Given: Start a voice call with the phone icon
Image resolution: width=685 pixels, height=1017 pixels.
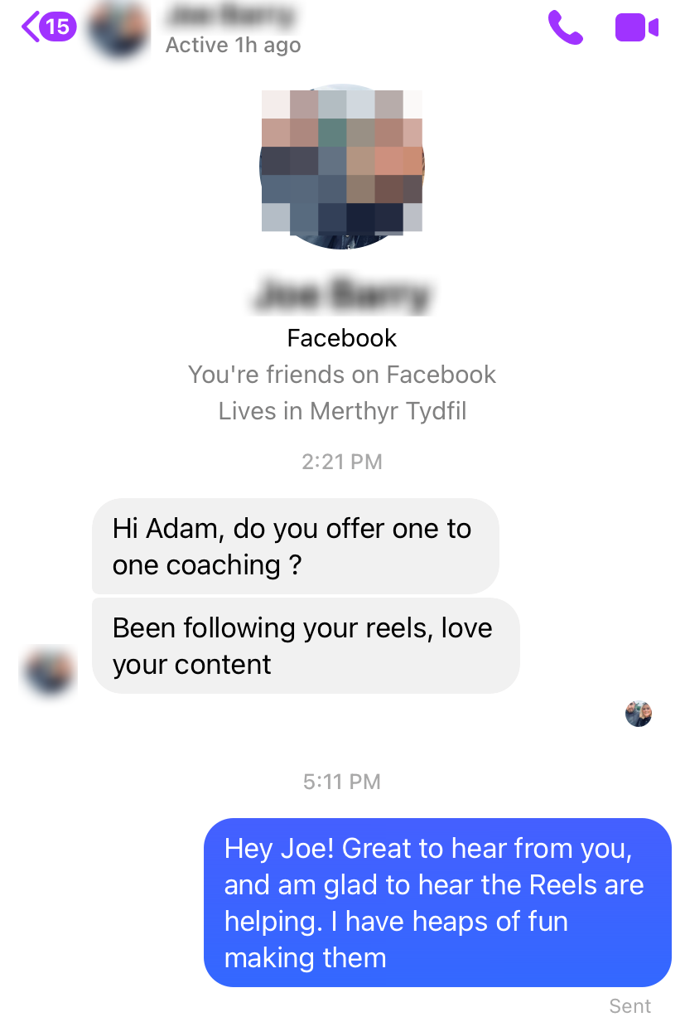Looking at the screenshot, I should point(566,27).
